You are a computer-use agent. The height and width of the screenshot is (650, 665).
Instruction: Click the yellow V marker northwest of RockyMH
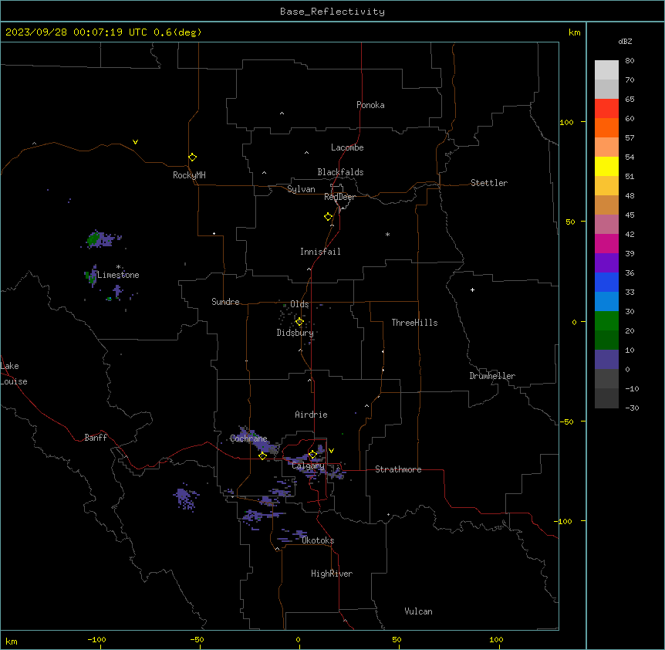(135, 142)
